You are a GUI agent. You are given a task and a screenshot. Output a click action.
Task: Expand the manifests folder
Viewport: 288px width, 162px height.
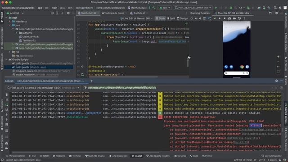click(x=10, y=22)
